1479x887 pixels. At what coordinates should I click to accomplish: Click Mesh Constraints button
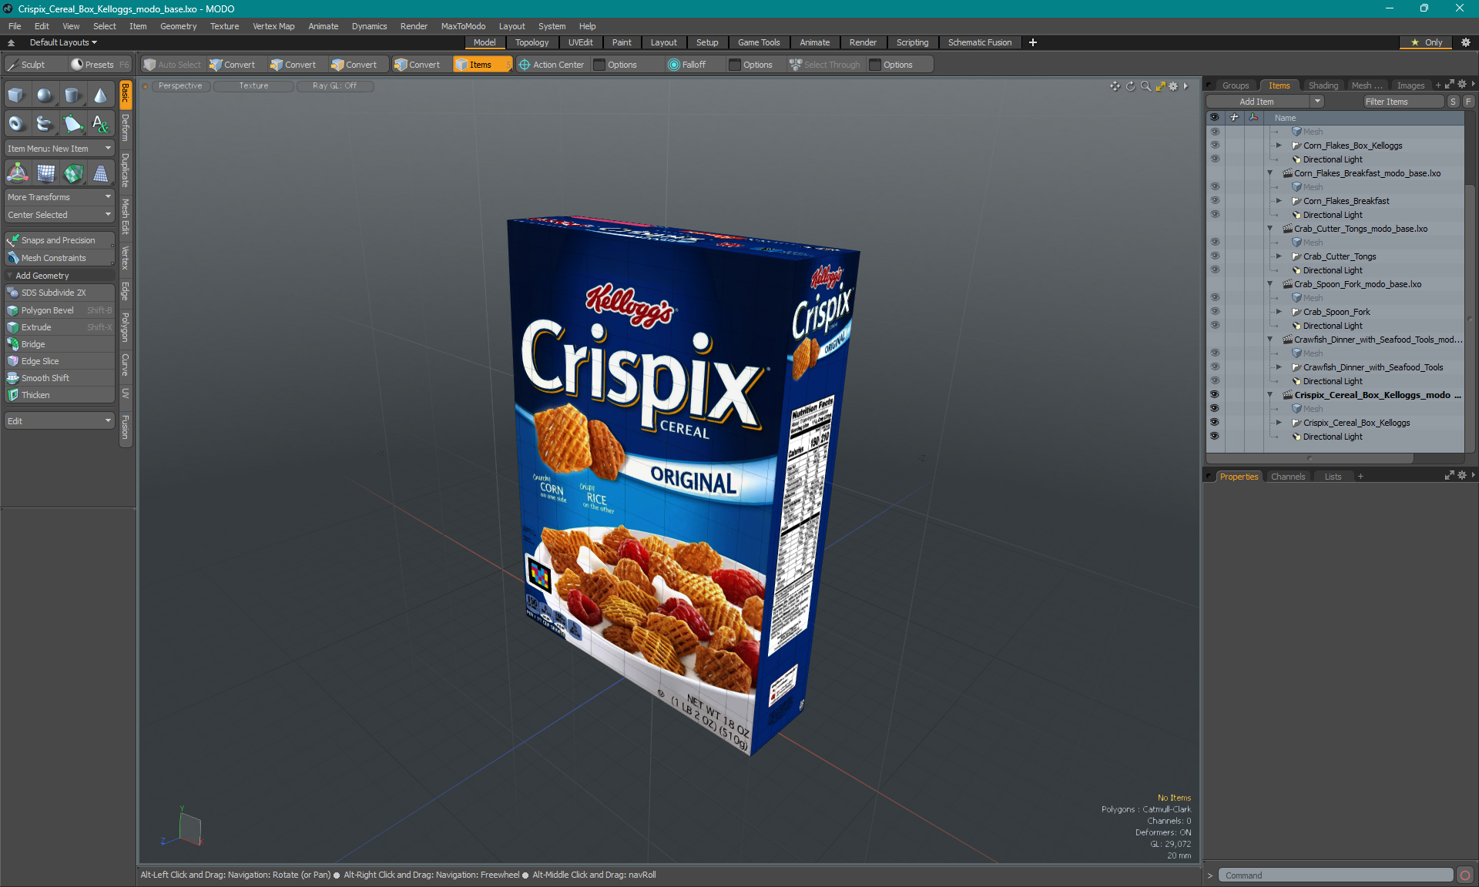(59, 258)
